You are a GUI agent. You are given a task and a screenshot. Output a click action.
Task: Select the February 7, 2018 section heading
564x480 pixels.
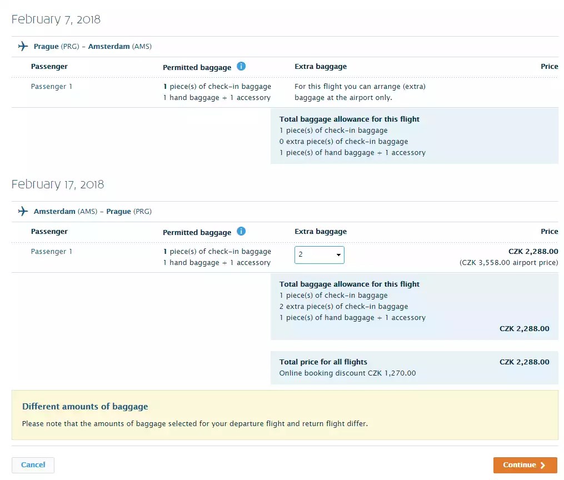56,19
